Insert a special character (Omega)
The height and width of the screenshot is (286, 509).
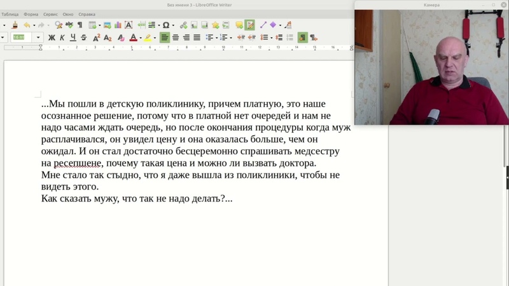(x=166, y=25)
